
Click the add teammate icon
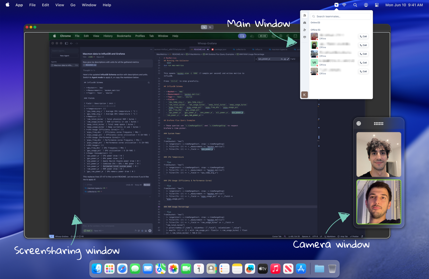point(304,30)
